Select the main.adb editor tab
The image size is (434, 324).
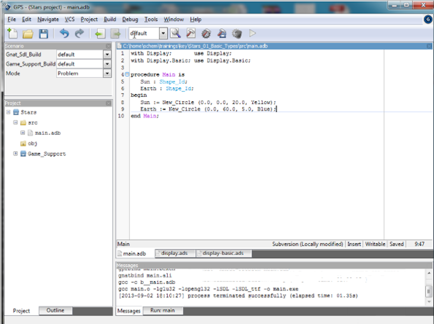135,254
